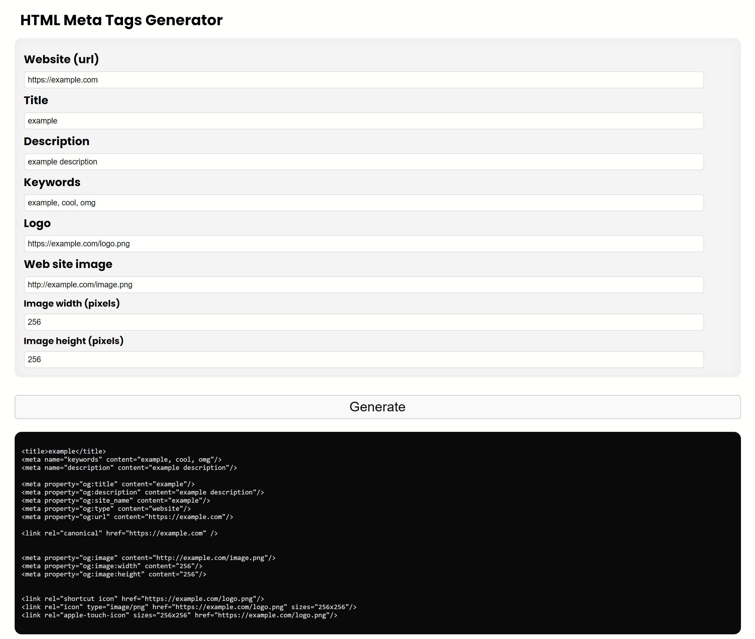Click the 'Logo' section label
This screenshot has width=755, height=639.
37,223
